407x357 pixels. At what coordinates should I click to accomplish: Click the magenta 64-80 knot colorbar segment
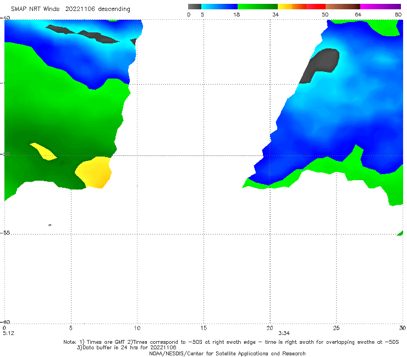pos(381,7)
